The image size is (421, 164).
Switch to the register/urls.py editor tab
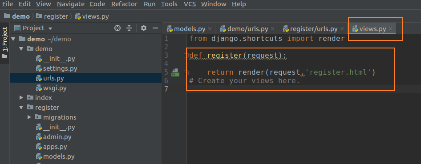pyautogui.click(x=313, y=29)
